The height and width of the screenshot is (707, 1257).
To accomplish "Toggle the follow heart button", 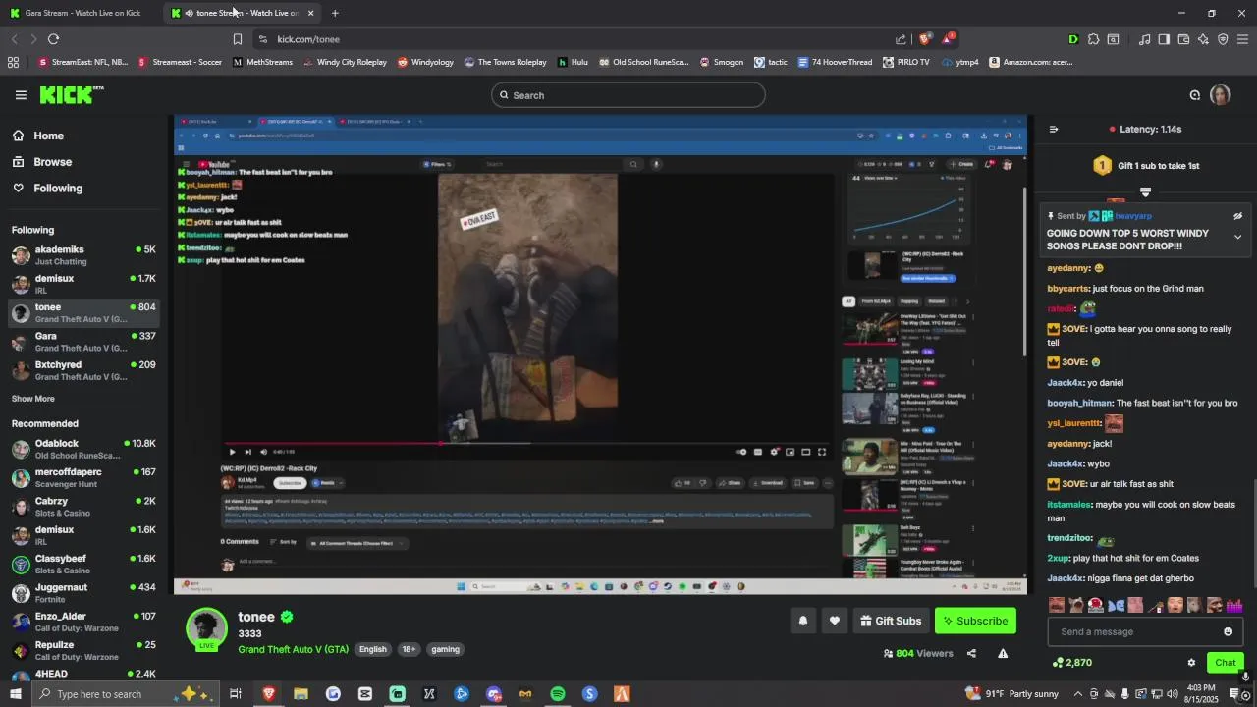I will click(x=834, y=621).
